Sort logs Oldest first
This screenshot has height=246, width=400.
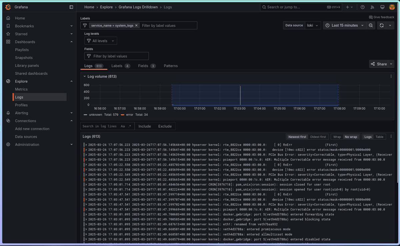318,137
